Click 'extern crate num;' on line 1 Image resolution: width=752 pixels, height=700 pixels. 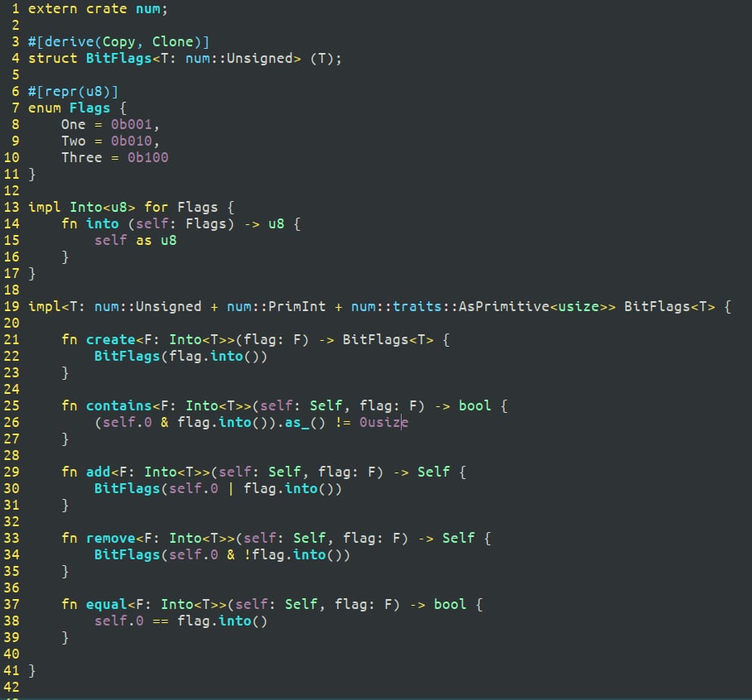[98, 9]
